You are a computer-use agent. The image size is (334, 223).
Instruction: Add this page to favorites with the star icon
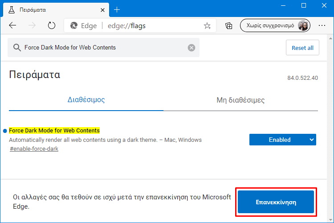tap(207, 25)
